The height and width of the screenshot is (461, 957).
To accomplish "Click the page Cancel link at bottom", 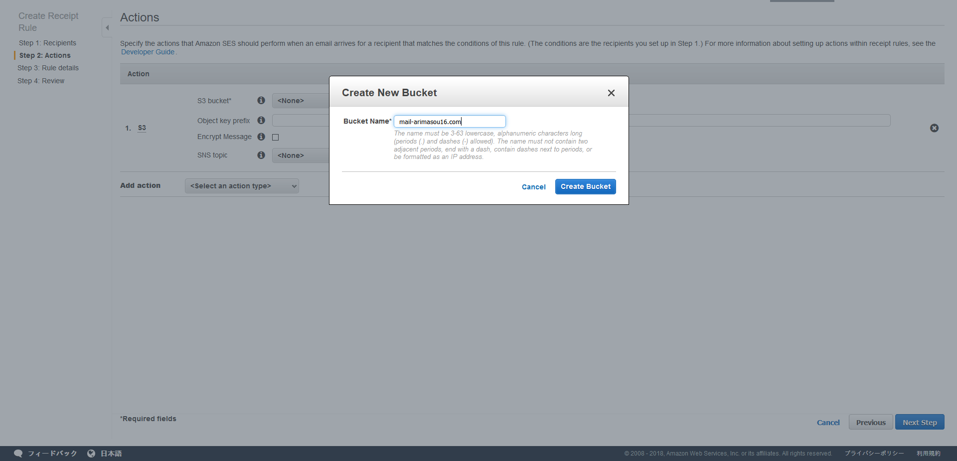I will 828,423.
